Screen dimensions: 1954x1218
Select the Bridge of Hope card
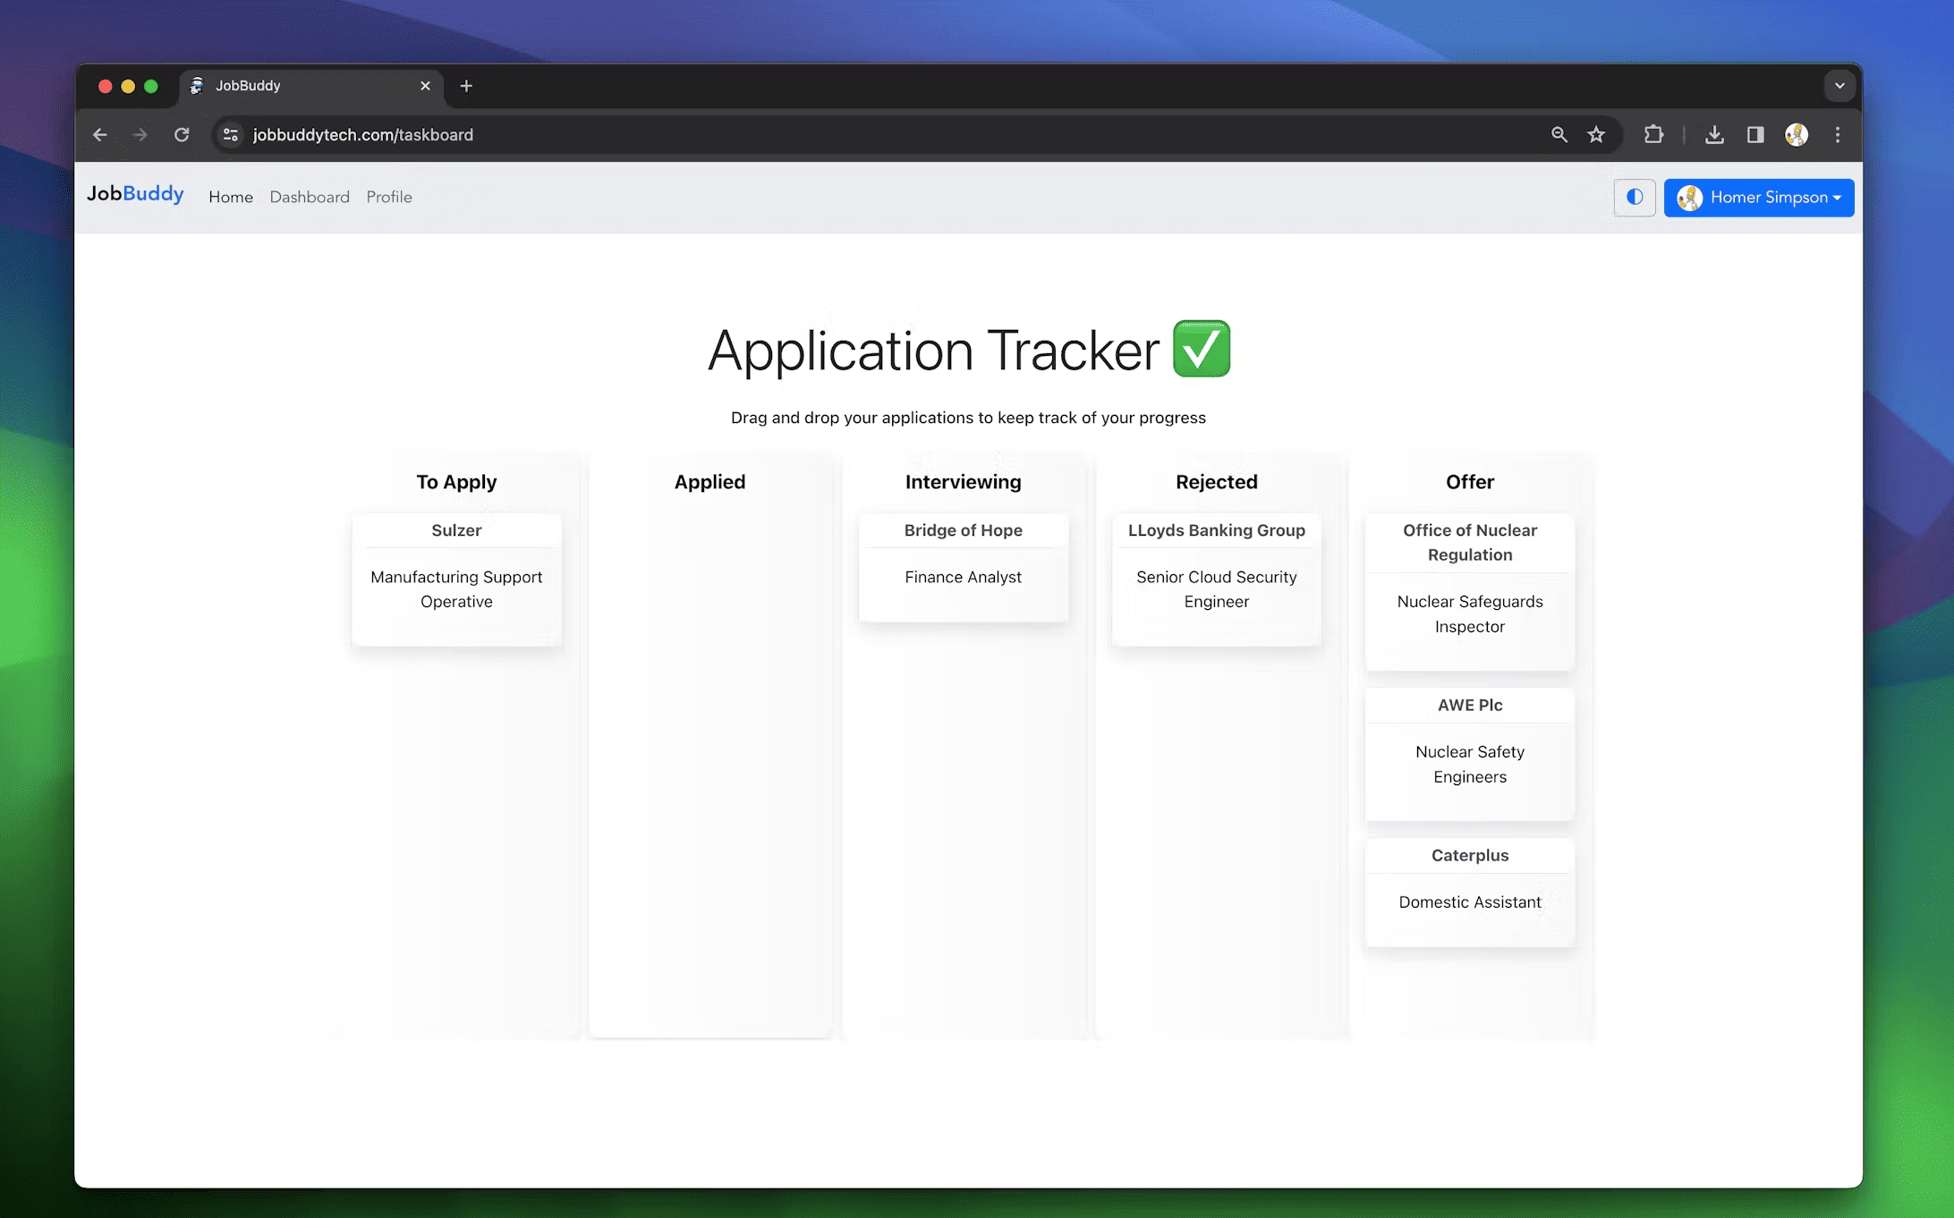click(x=964, y=567)
